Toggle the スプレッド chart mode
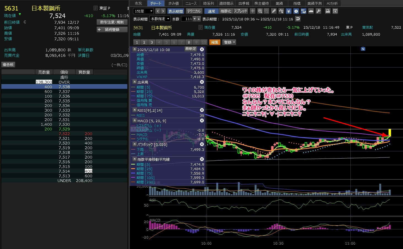The width and height of the screenshot is (403, 249). (x=241, y=11)
